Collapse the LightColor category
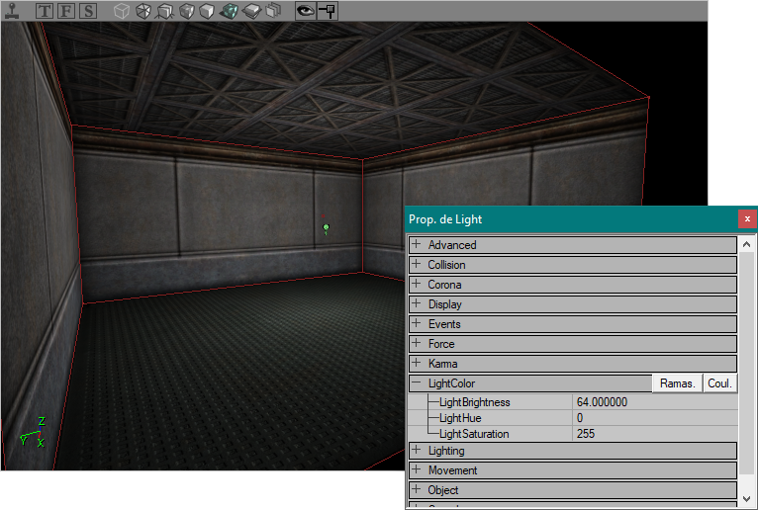758x510 pixels. point(417,383)
